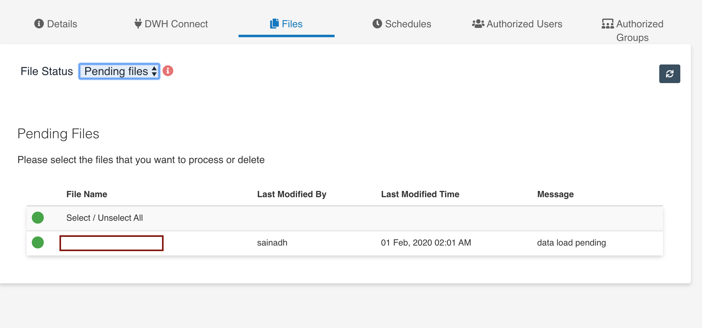Click the Last Modified Time column header
This screenshot has height=328, width=702.
tap(420, 194)
